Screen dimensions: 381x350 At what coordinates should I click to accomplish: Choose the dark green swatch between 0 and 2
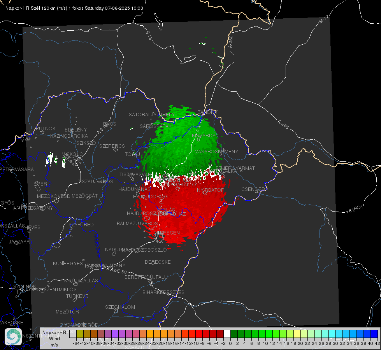point(234,334)
